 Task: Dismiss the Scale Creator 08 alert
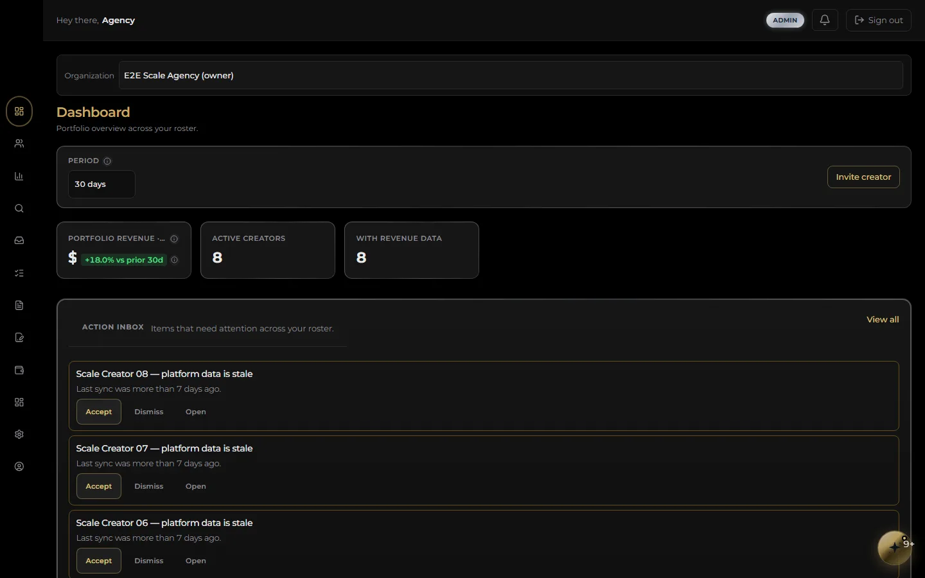tap(149, 412)
